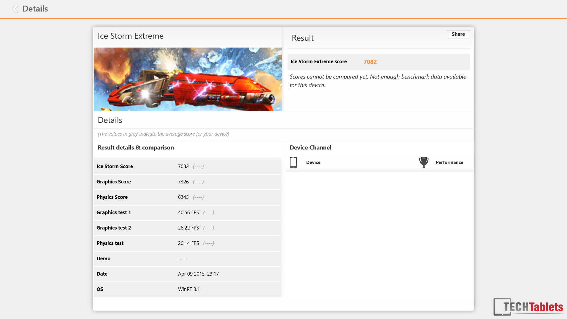Viewport: 567px width, 319px height.
Task: Click the phone Device icon
Action: (293, 162)
